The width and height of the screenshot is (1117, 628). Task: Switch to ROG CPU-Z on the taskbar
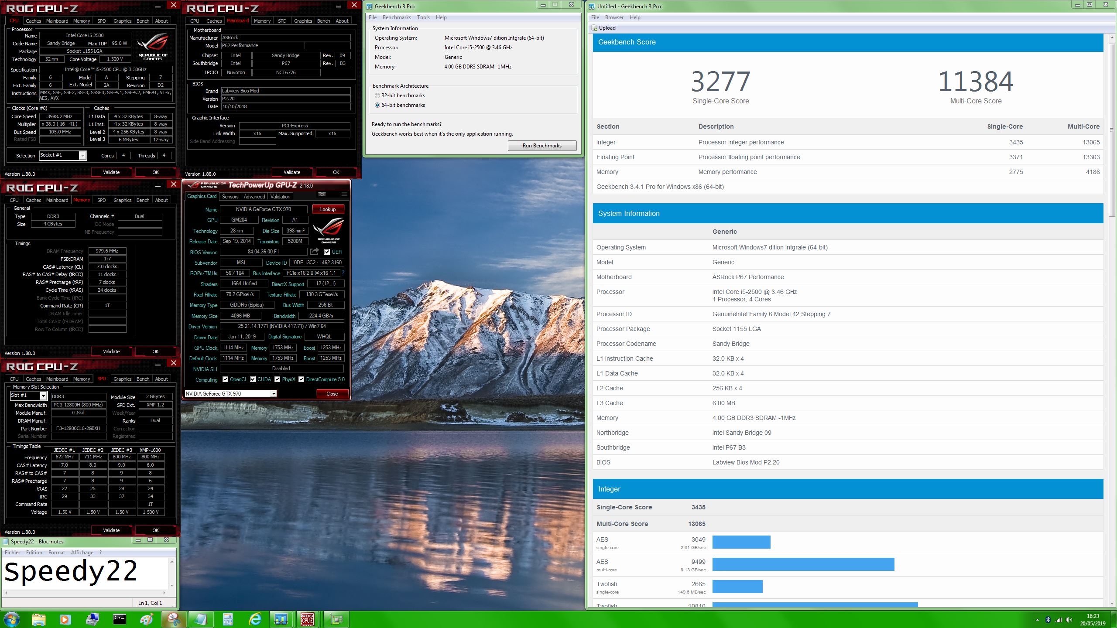pyautogui.click(x=308, y=619)
